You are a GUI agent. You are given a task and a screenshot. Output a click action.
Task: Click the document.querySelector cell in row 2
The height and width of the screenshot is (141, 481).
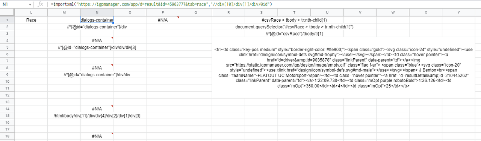[294, 27]
